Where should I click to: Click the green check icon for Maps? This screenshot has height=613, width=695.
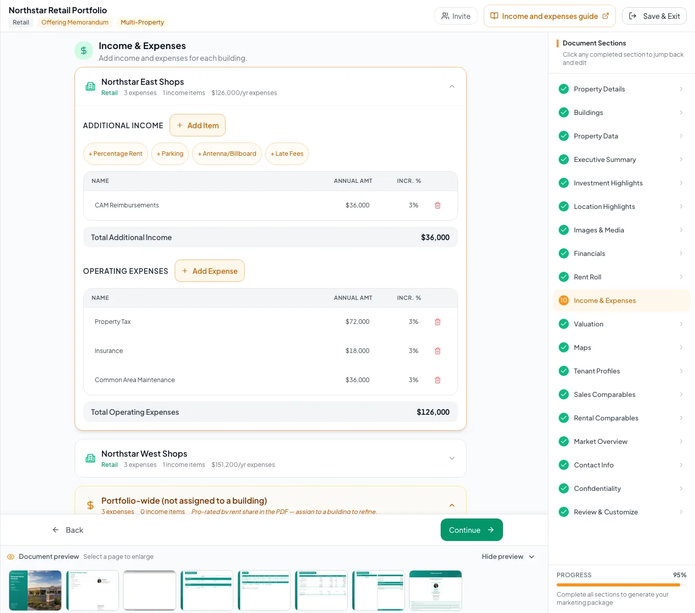pos(564,347)
